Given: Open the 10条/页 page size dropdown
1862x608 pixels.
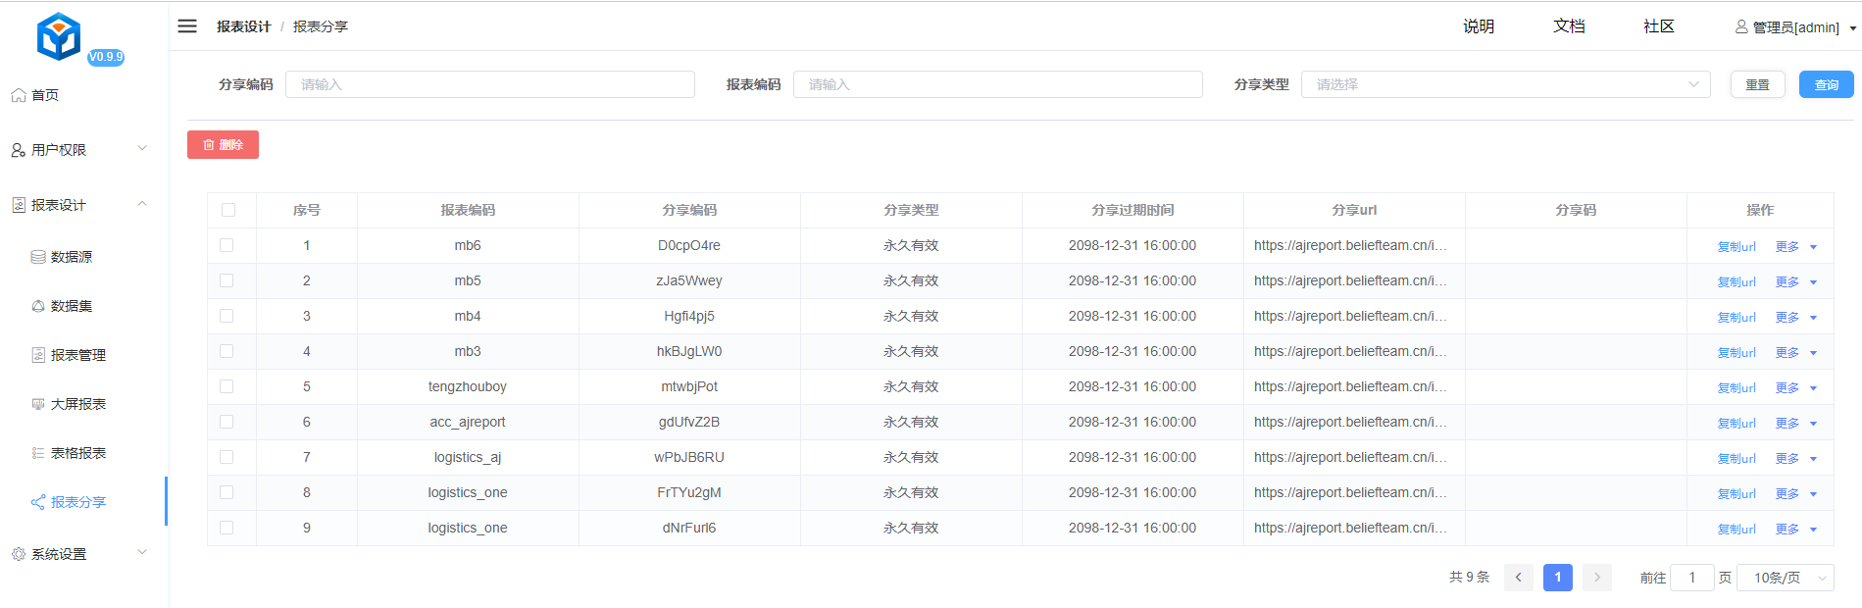Looking at the screenshot, I should pyautogui.click(x=1785, y=578).
